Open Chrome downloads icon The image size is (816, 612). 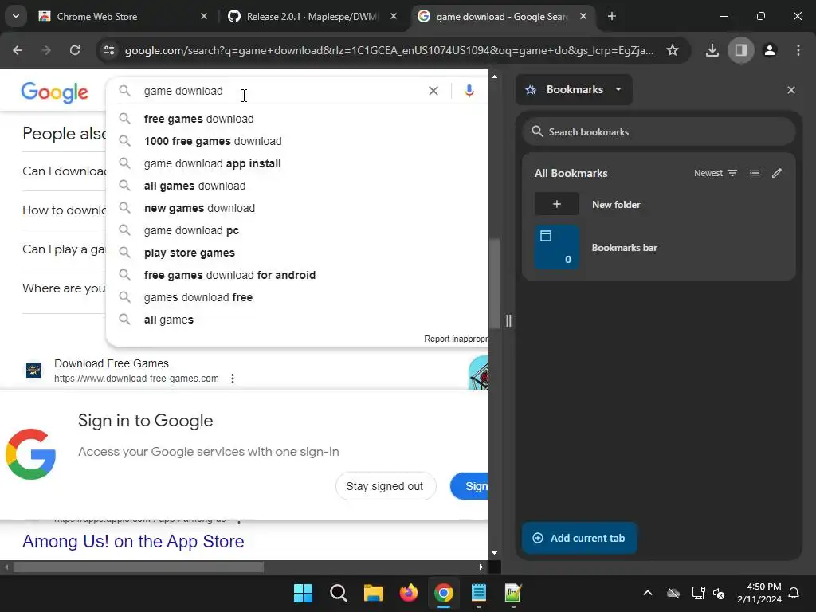click(712, 50)
